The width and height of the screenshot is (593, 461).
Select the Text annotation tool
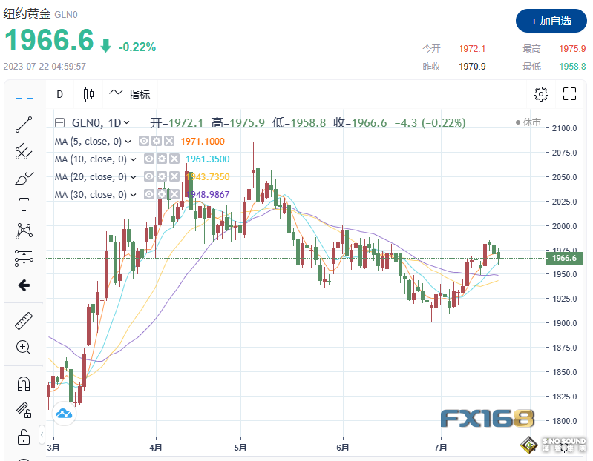24,205
